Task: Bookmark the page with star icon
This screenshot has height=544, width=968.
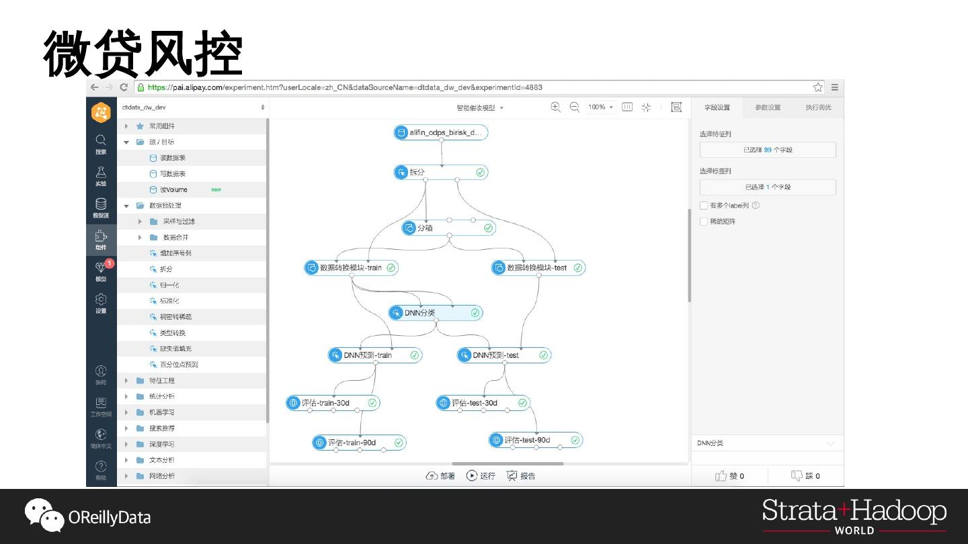Action: pos(817,87)
